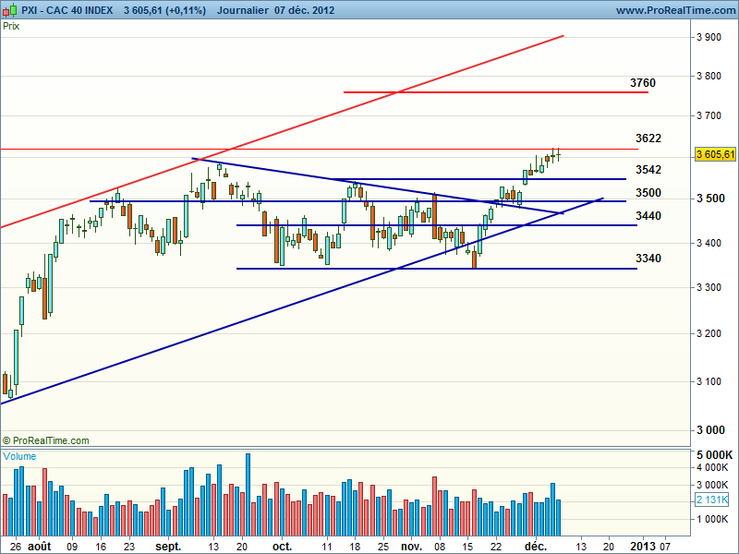This screenshot has height=554, width=739.
Task: Click the sept. marker on date axis
Action: pyautogui.click(x=168, y=546)
